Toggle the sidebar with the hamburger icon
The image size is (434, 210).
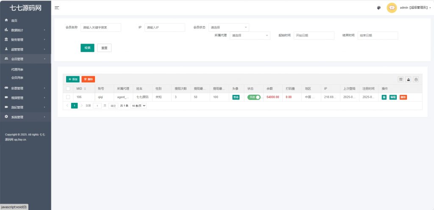[57, 8]
